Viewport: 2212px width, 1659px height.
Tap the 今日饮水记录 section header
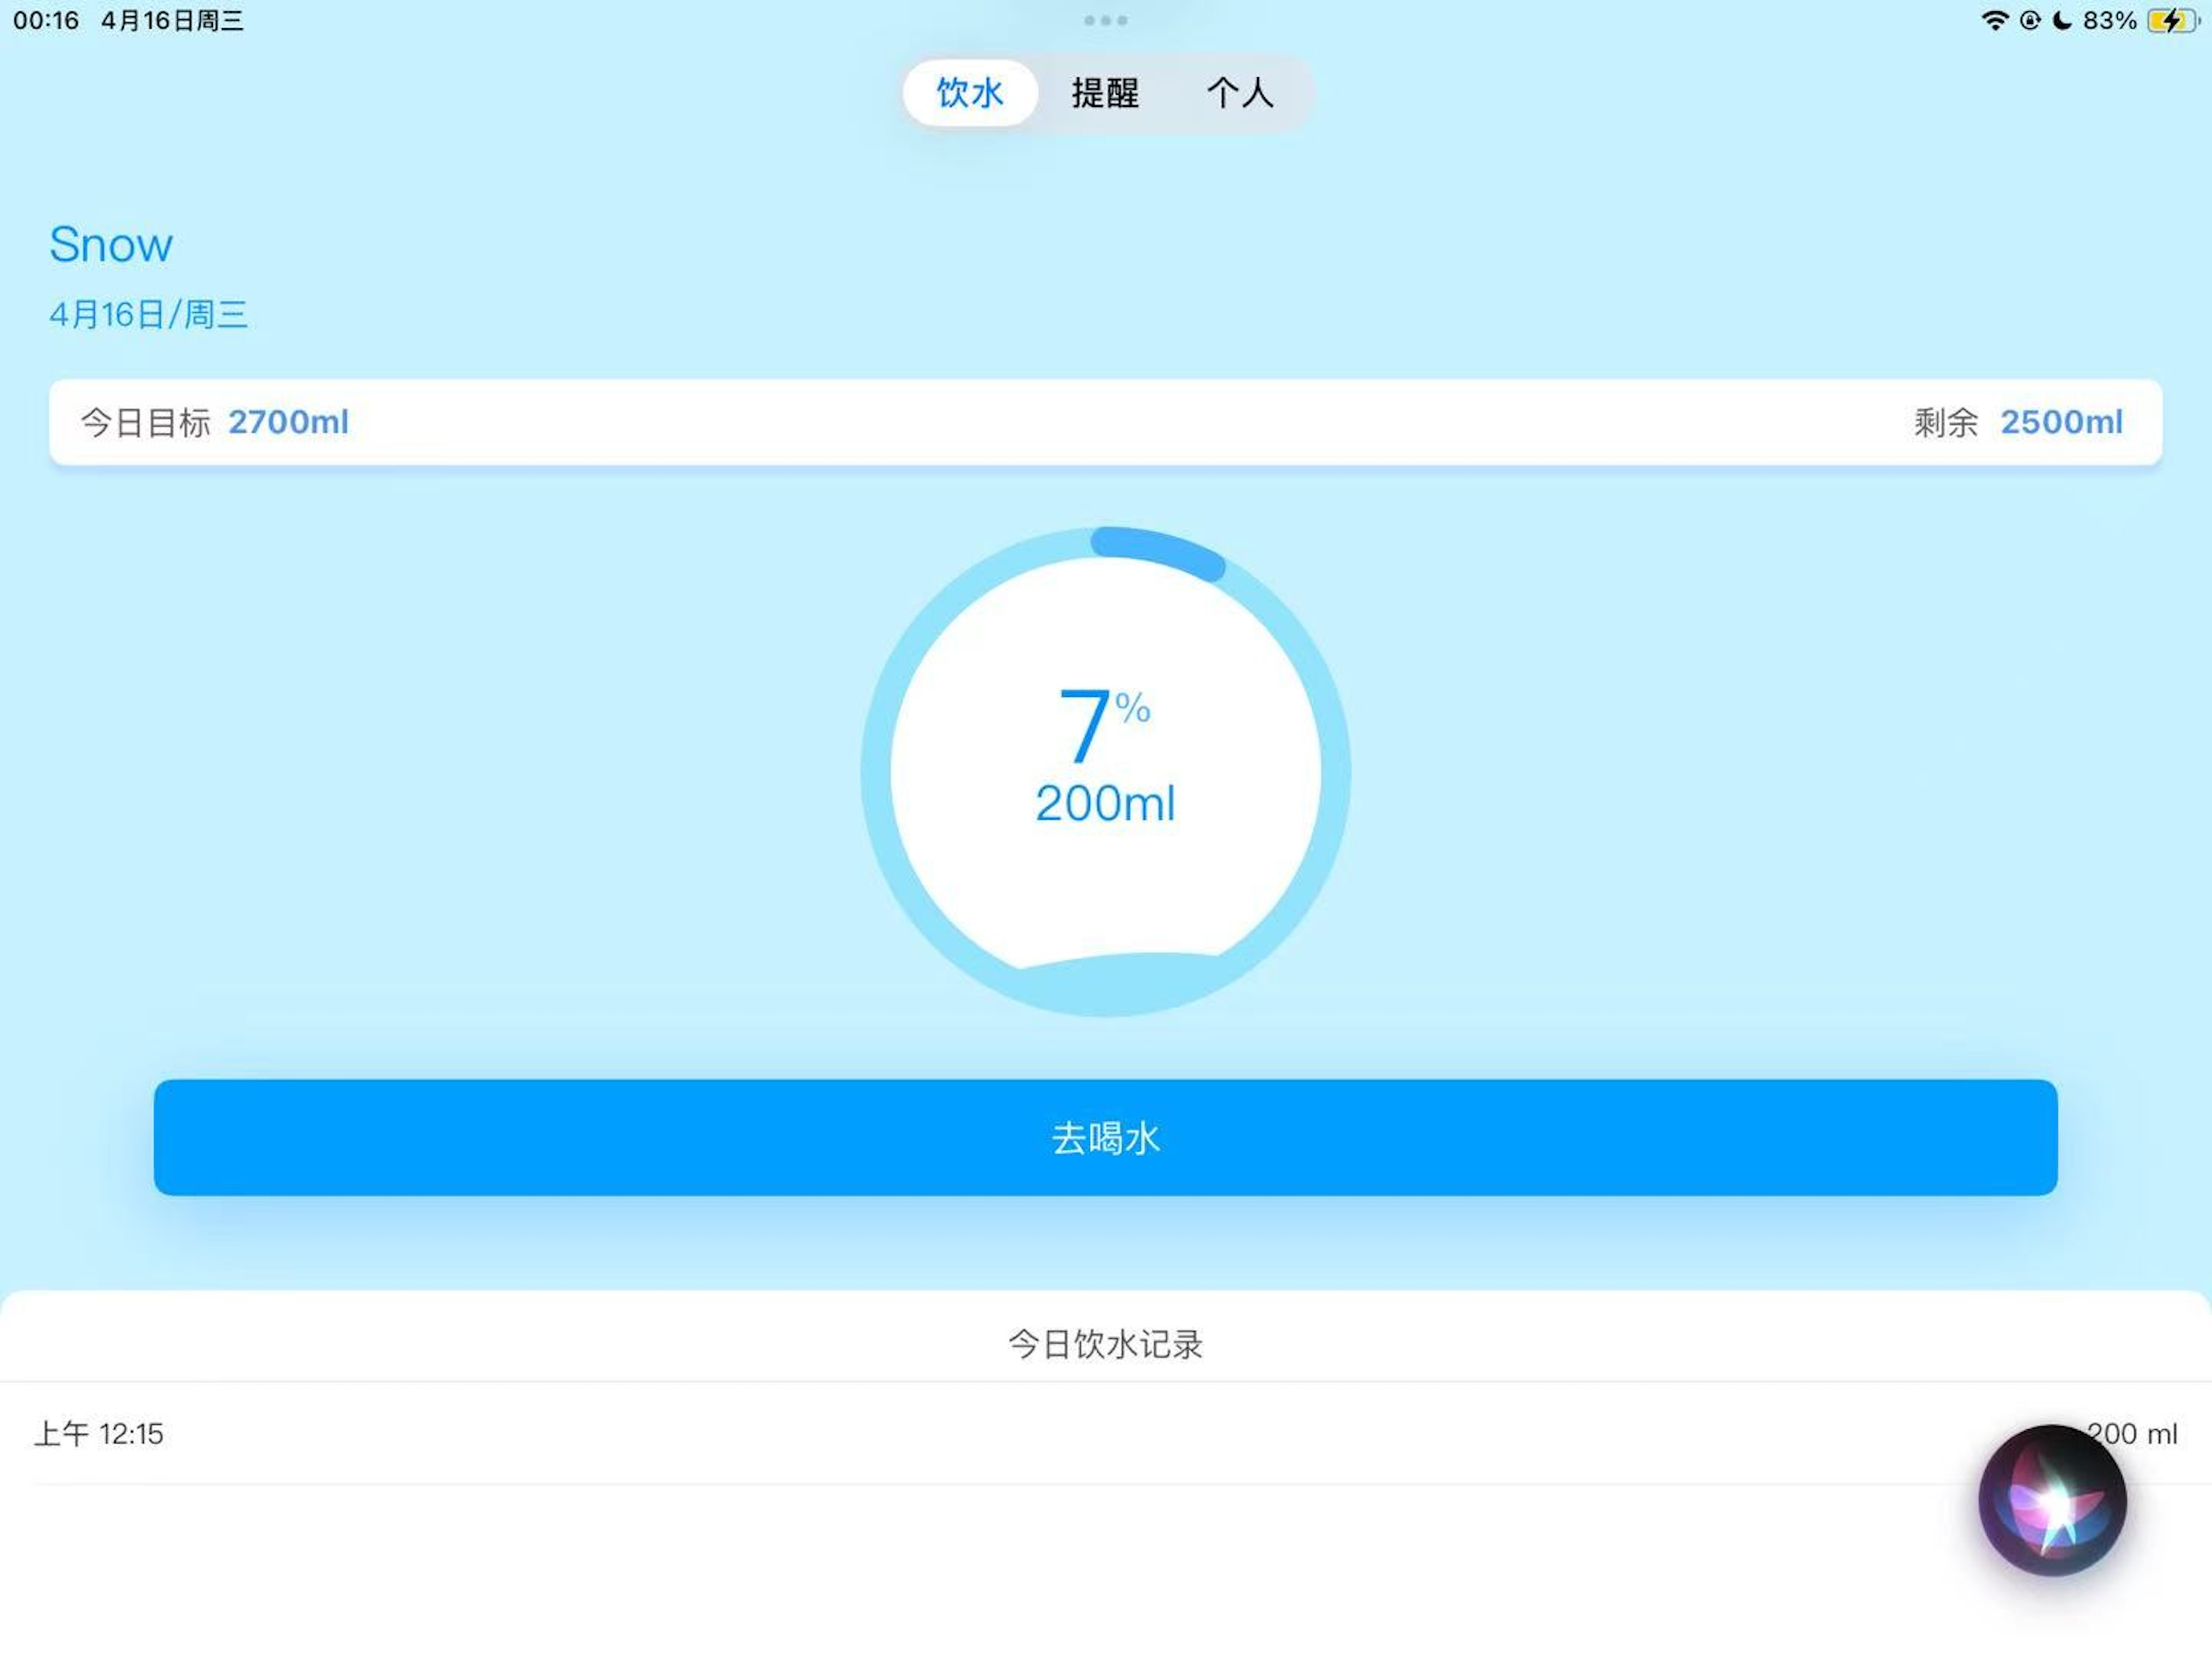coord(1105,1343)
